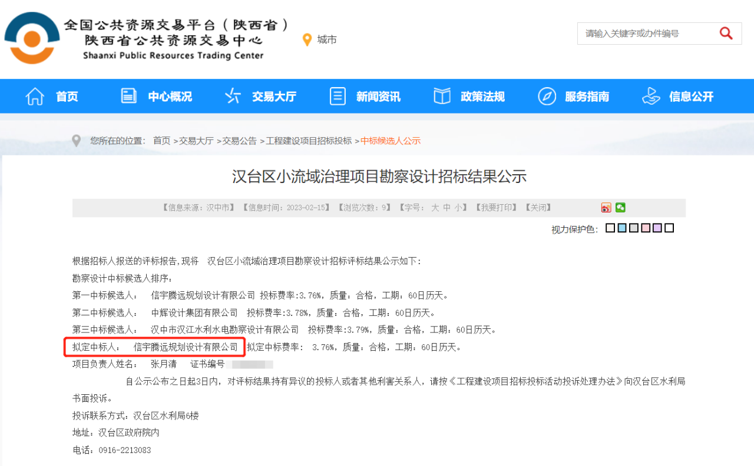Select the house icon next to 首页
The width and height of the screenshot is (754, 466).
click(35, 96)
